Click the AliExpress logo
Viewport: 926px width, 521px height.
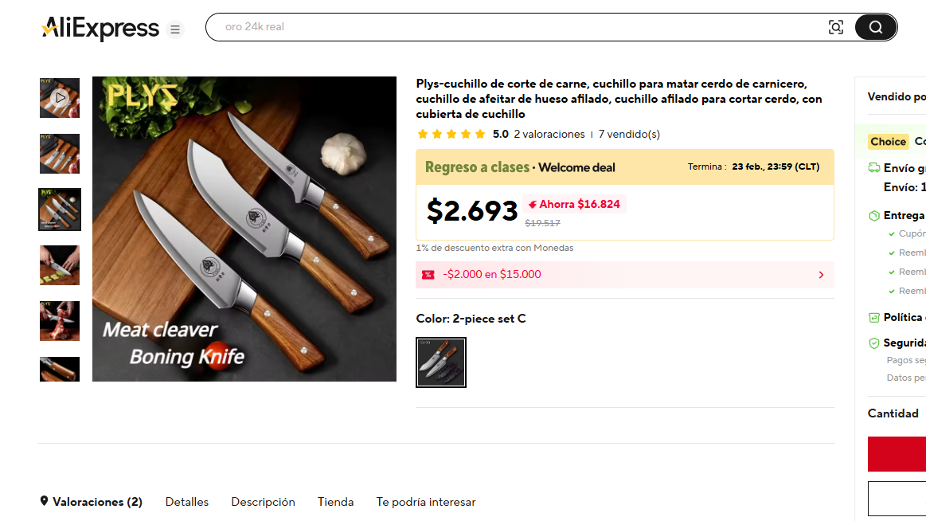pos(100,29)
